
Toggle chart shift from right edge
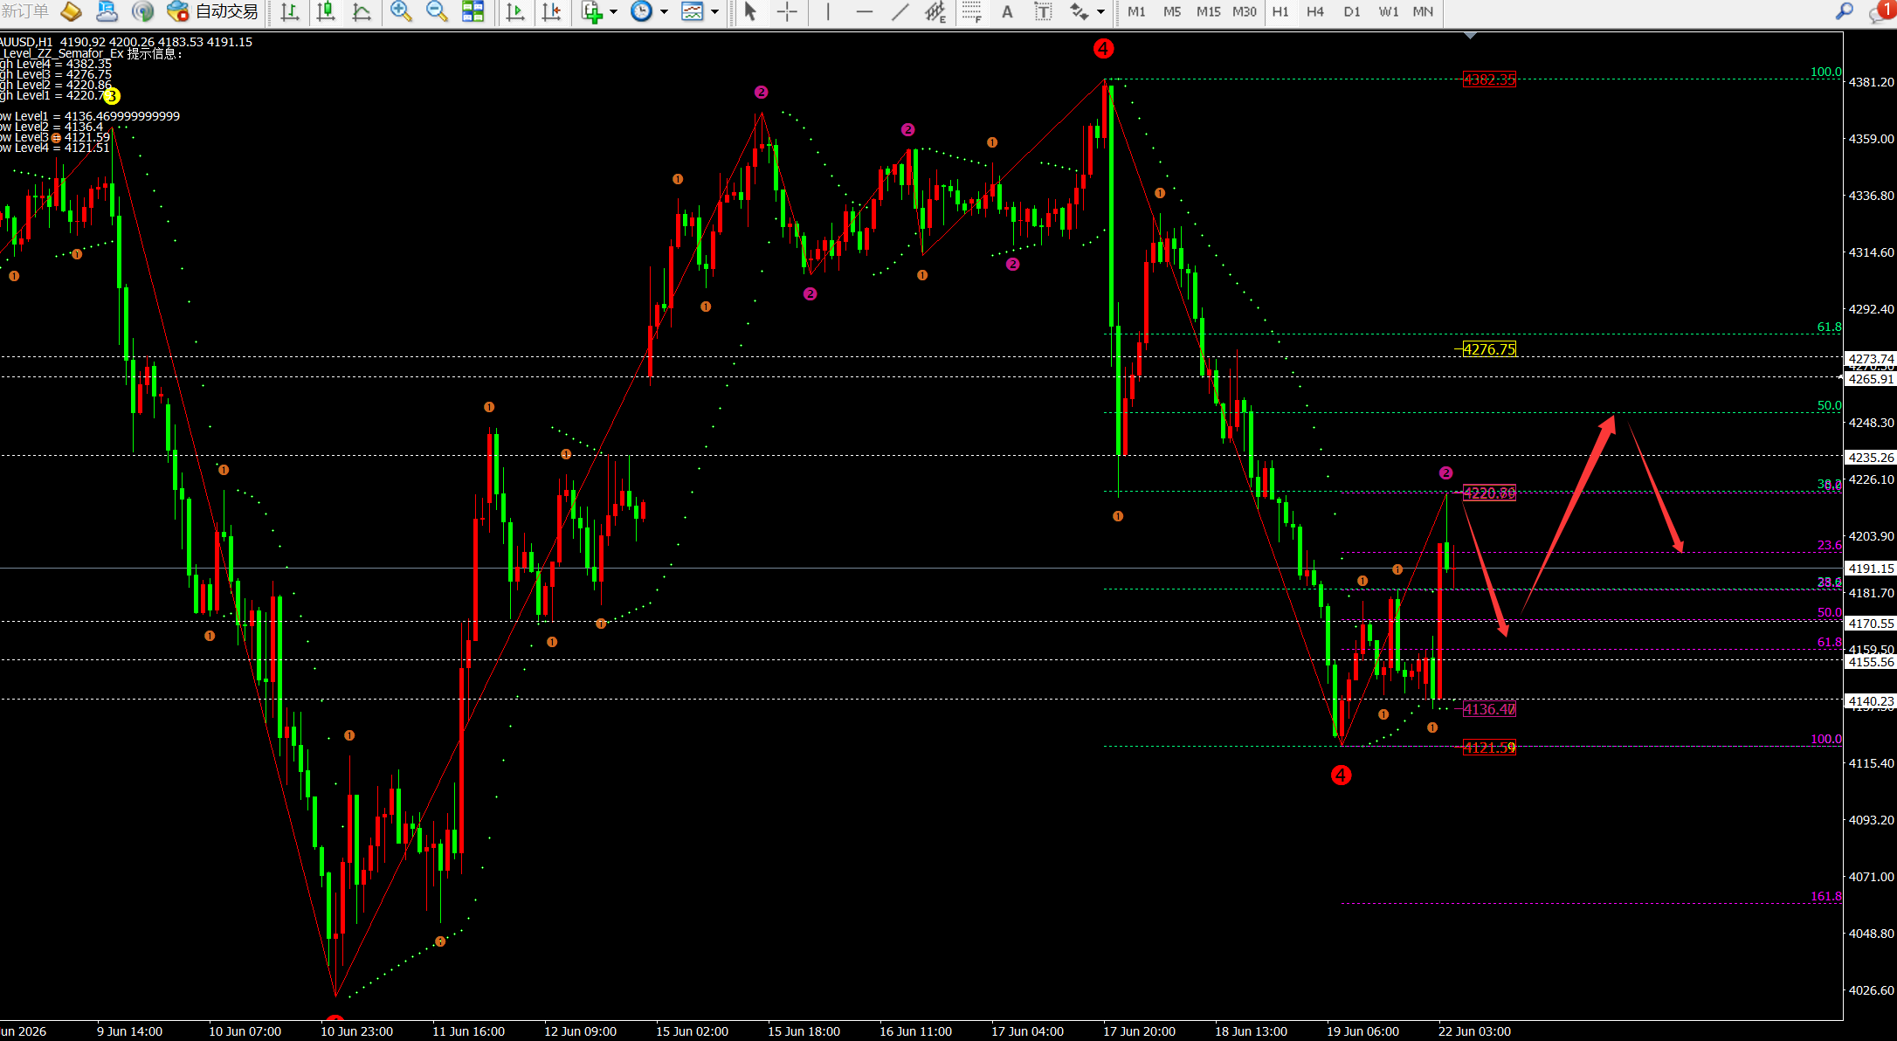click(552, 11)
